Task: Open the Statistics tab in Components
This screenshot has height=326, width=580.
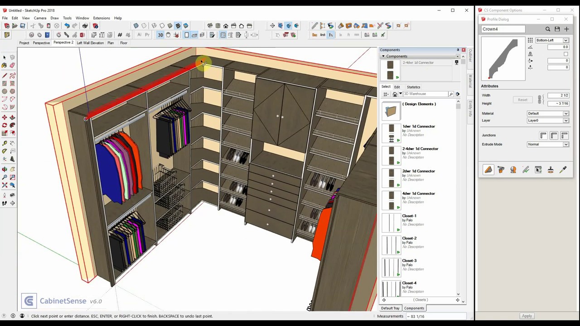Action: click(413, 87)
